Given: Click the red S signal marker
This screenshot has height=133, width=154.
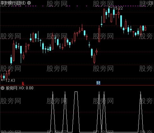Looking at the screenshot, I should (23, 84).
